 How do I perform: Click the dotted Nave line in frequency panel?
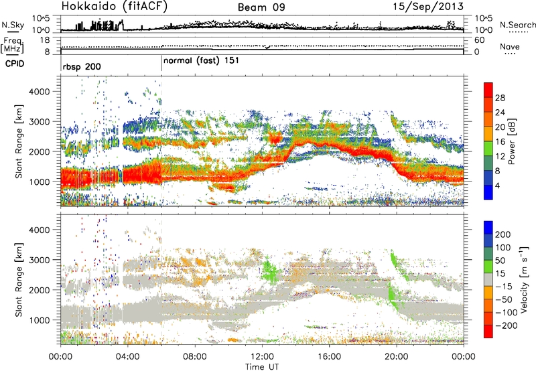[262, 46]
